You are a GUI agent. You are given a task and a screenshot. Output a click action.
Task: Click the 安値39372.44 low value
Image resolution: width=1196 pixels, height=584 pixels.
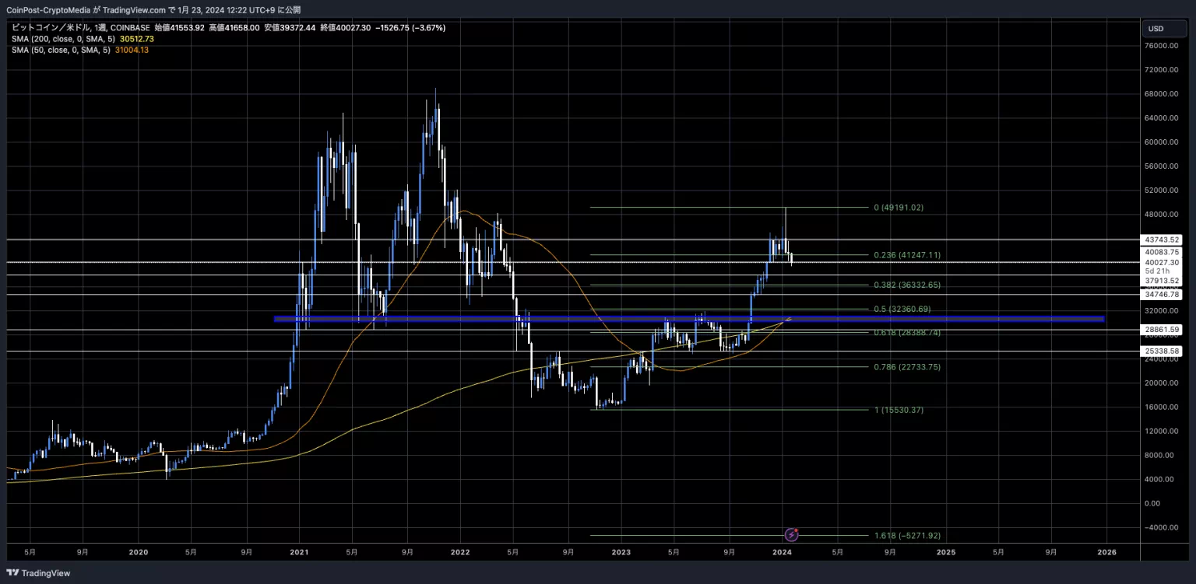[x=289, y=28]
